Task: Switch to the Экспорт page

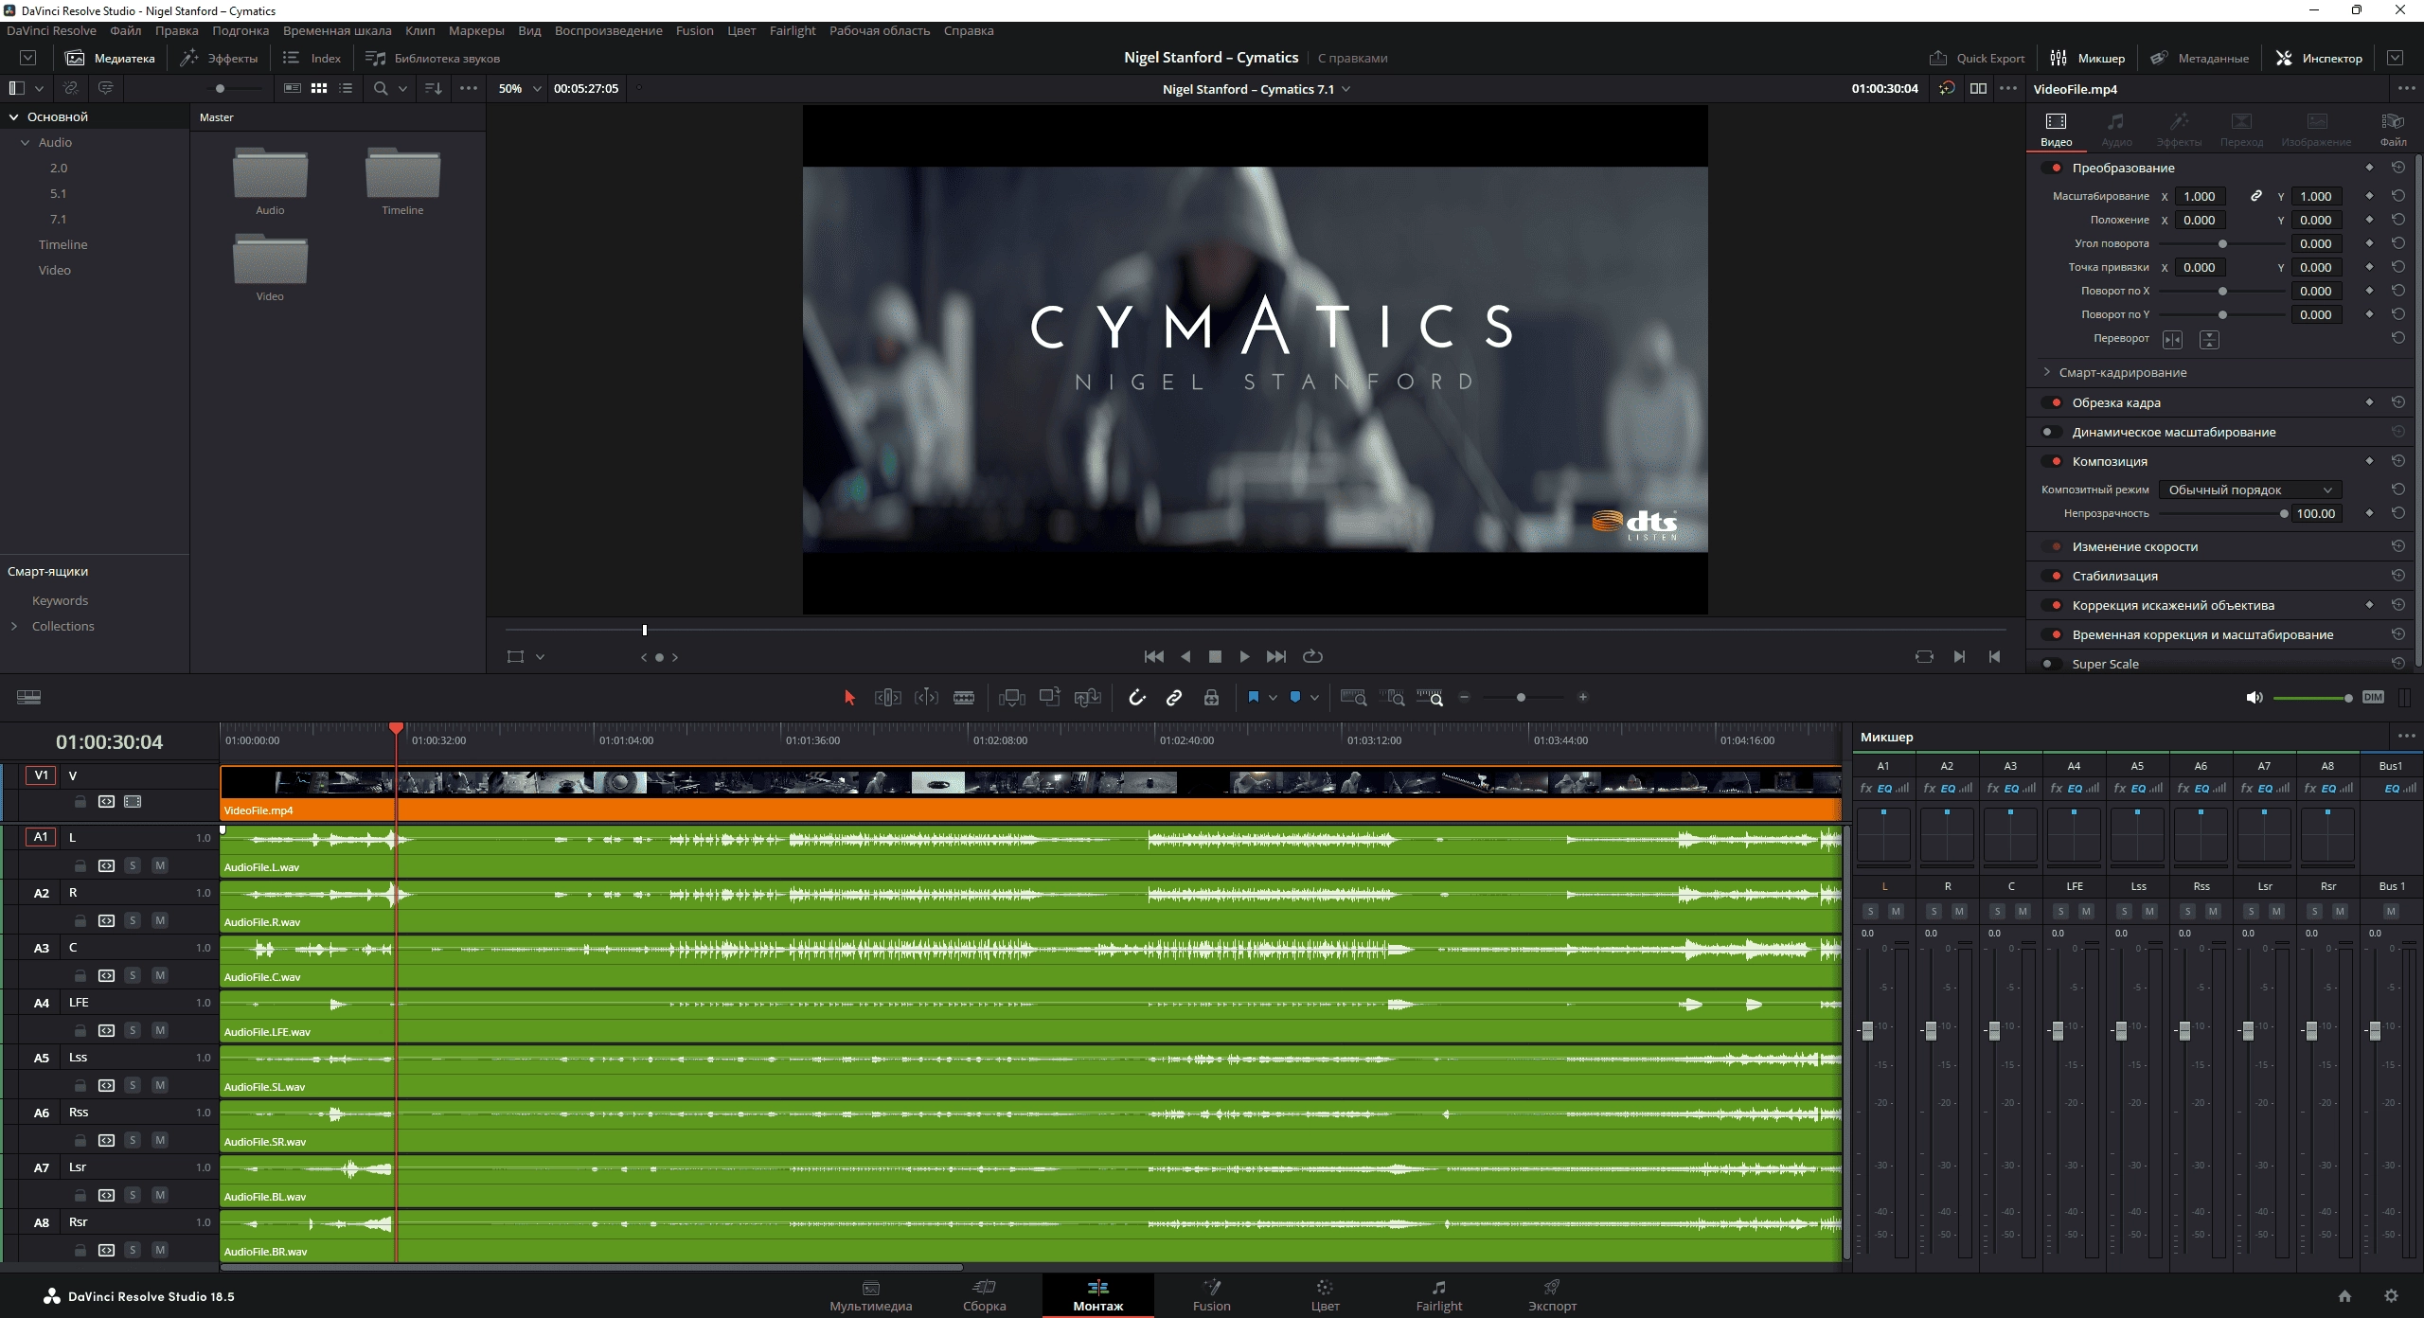Action: coord(1552,1294)
